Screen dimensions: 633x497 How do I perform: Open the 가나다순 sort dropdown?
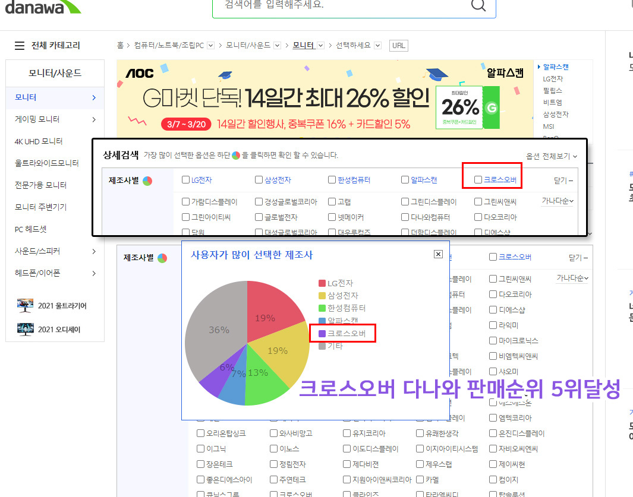click(557, 201)
